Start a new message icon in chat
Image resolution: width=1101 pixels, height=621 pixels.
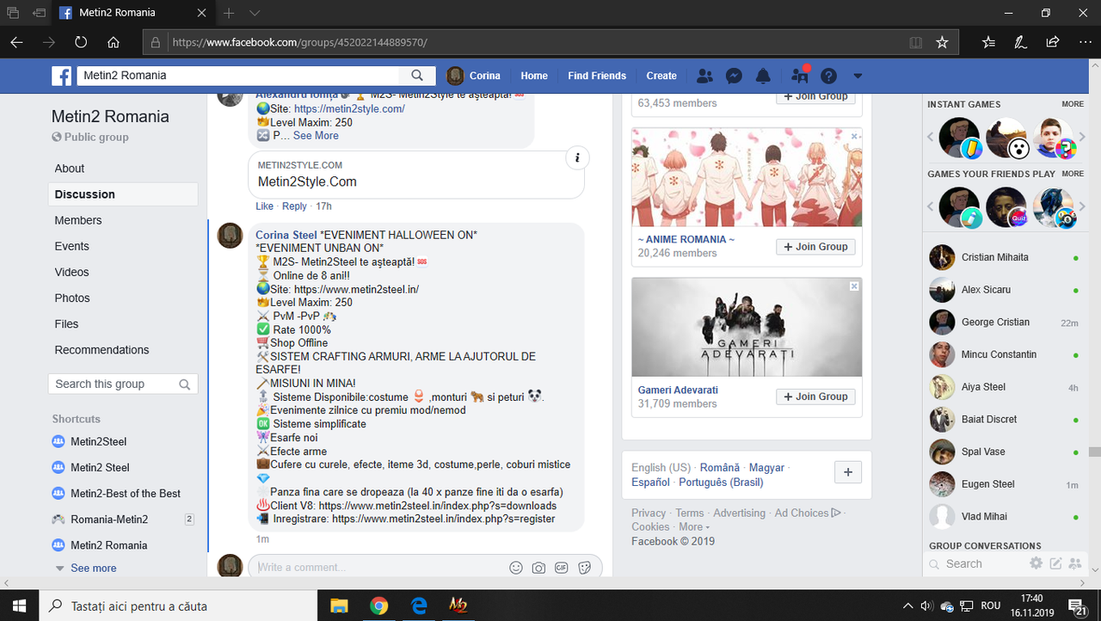[1055, 563]
